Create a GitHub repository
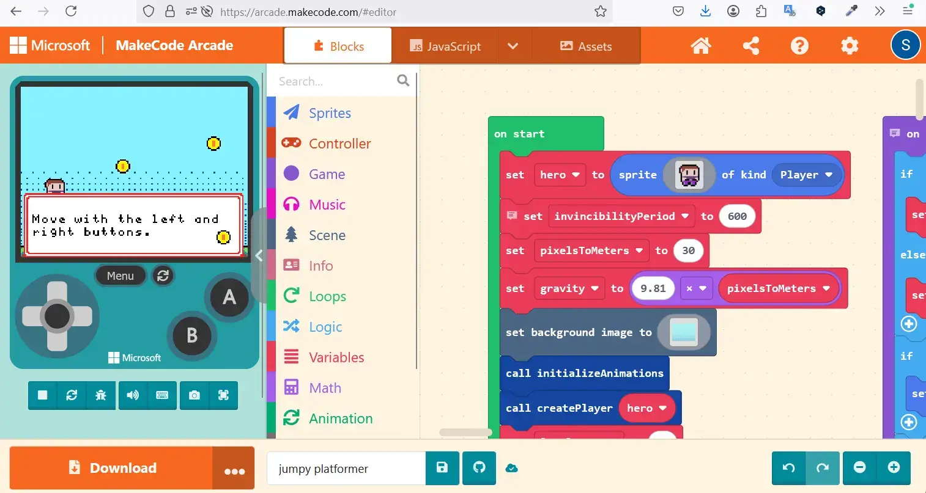Image resolution: width=926 pixels, height=493 pixels. [480, 468]
